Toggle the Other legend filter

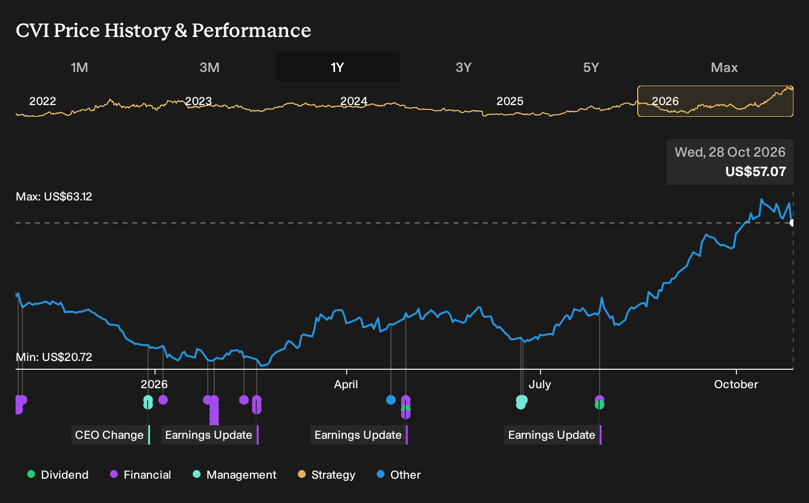point(399,474)
